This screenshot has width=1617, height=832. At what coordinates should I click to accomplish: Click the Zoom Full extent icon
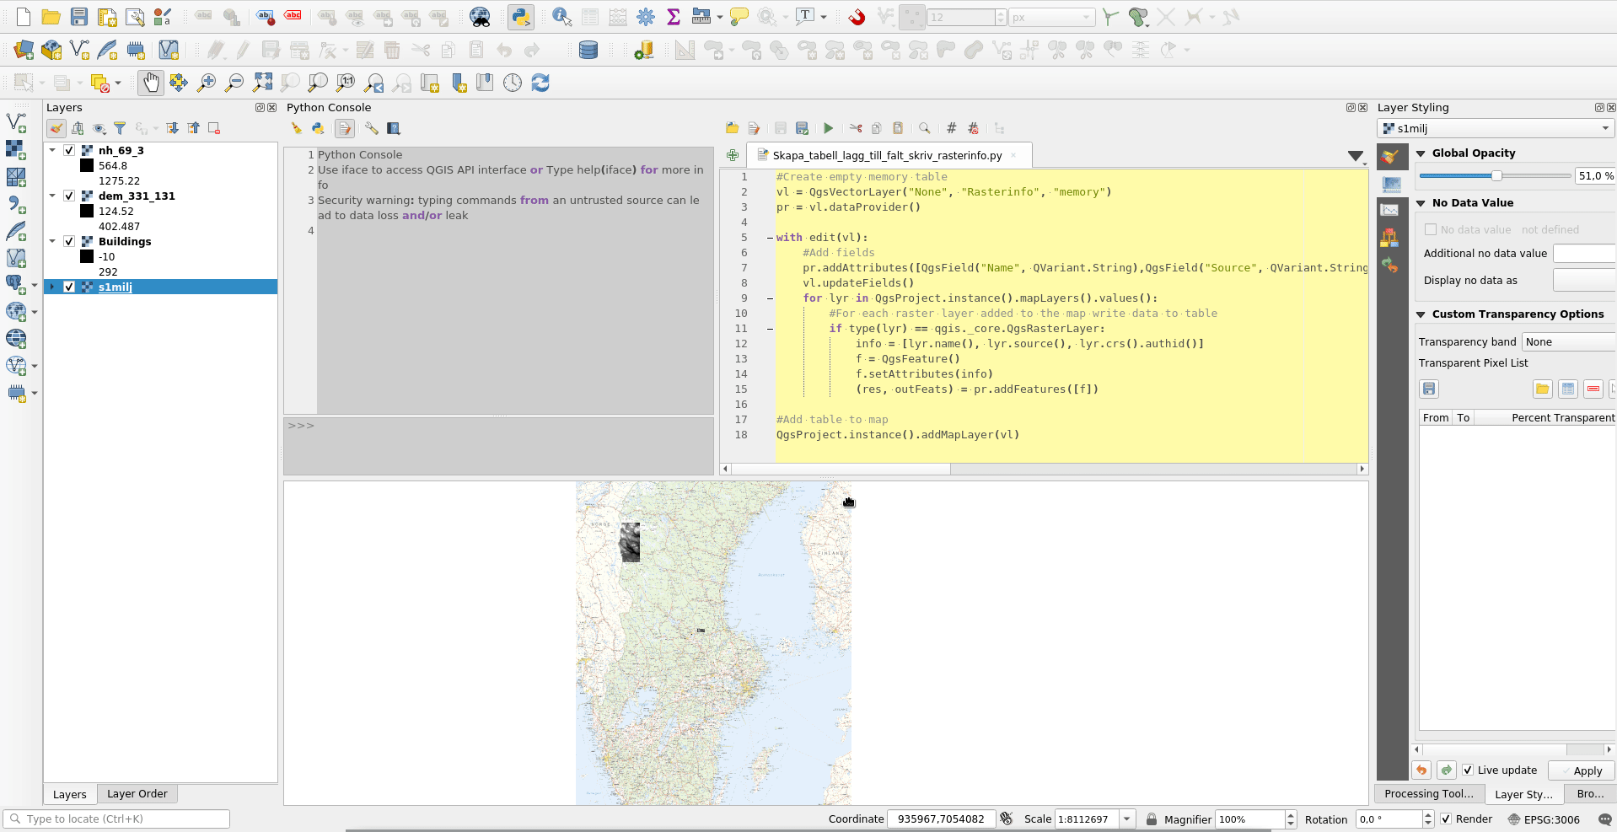coord(262,83)
